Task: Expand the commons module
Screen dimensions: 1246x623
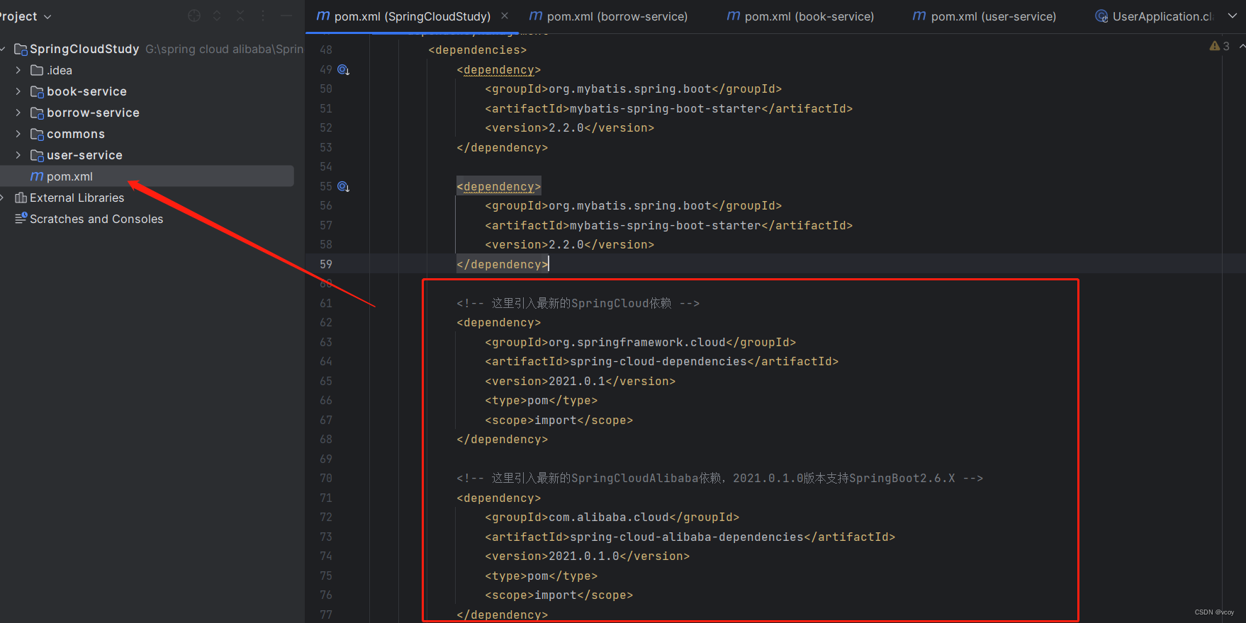Action: (18, 134)
